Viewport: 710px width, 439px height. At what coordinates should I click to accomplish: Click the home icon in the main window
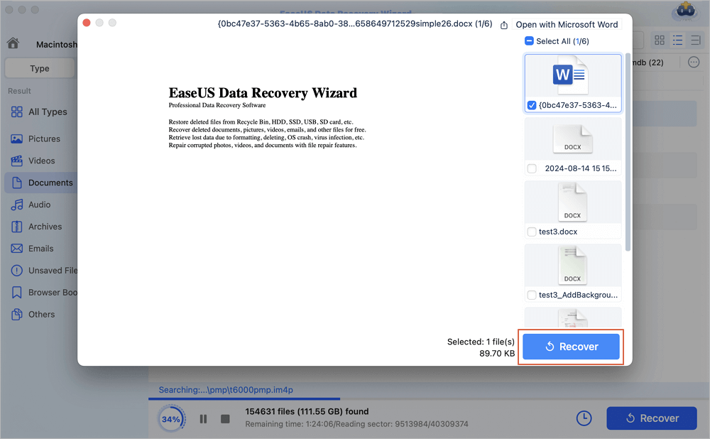(13, 43)
